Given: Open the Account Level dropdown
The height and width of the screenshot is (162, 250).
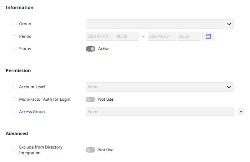Looking at the screenshot, I should coord(160,87).
